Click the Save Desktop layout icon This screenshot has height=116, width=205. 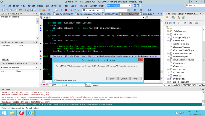[x=134, y=5]
